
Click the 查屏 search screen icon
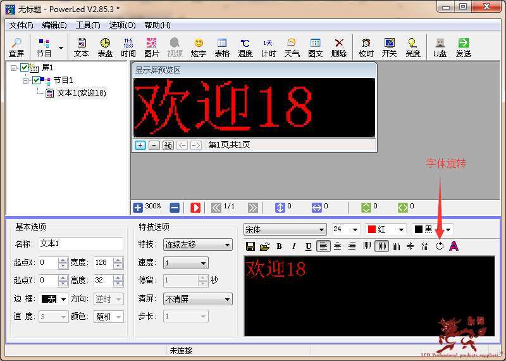tap(16, 47)
